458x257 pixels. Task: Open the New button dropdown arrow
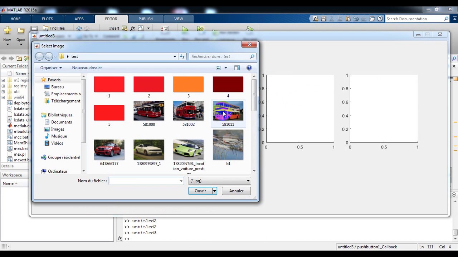7,45
